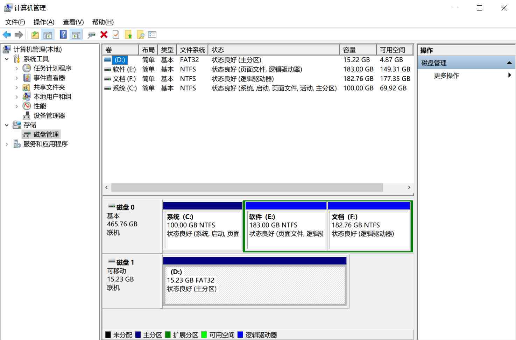516x340 pixels.
Task: Click 性能 monitor icon in tree
Action: [x=27, y=106]
